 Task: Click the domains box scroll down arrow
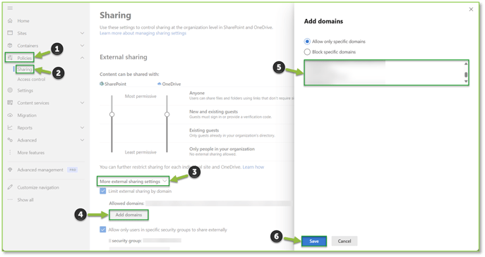click(466, 82)
